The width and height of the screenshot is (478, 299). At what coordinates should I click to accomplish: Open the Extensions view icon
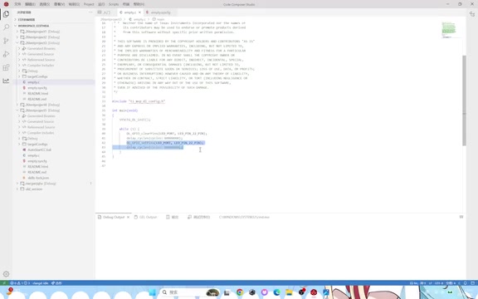pos(6,67)
